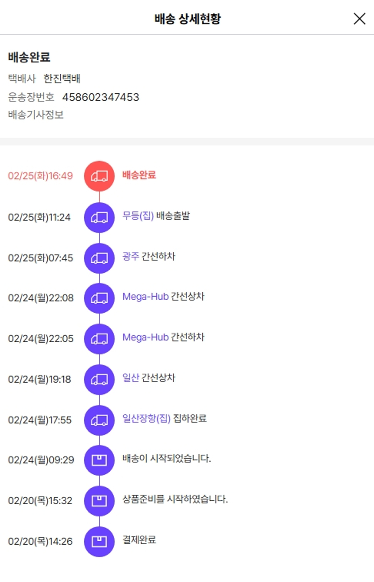
Task: Open the 광주 location link
Action: point(131,257)
